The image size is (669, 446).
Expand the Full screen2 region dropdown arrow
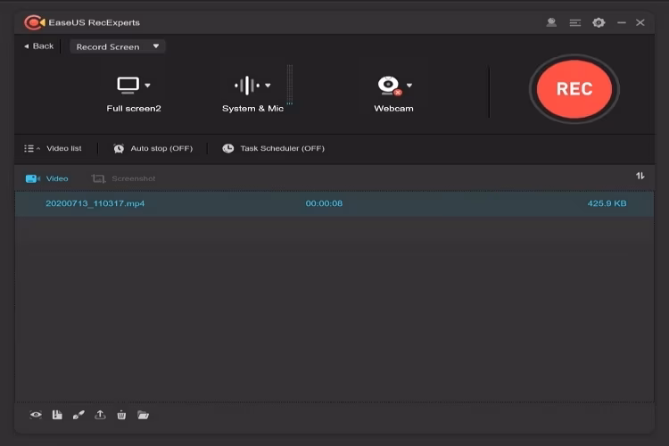coord(147,86)
